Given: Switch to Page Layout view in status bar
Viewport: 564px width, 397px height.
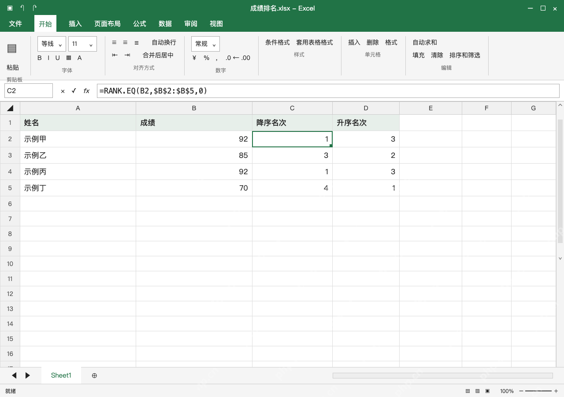Looking at the screenshot, I should click(477, 391).
